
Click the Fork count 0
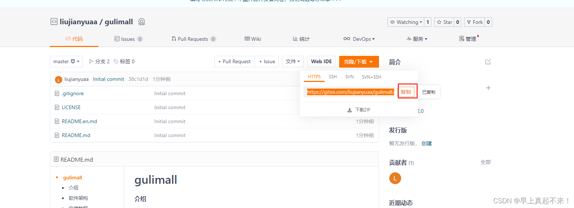(488, 22)
